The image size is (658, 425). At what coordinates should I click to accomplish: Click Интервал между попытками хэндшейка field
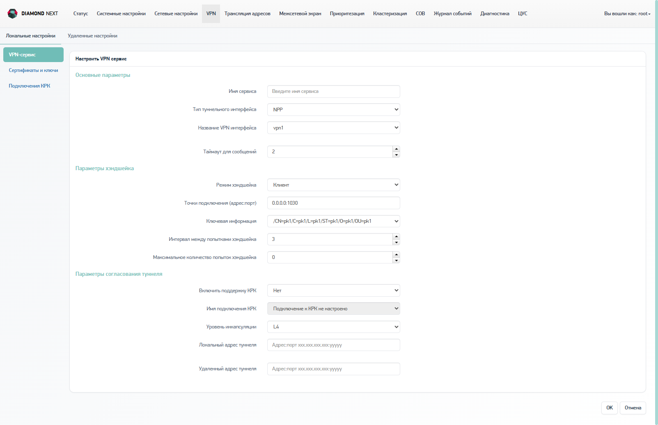330,239
